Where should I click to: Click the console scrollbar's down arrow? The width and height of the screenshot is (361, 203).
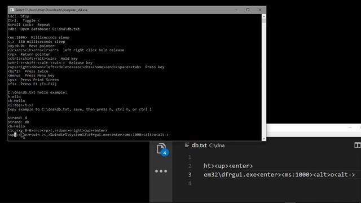[x=264, y=139]
